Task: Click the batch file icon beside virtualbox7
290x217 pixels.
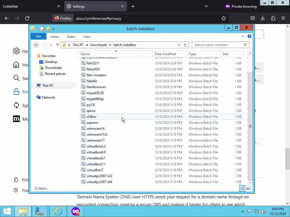Action: [83, 170]
